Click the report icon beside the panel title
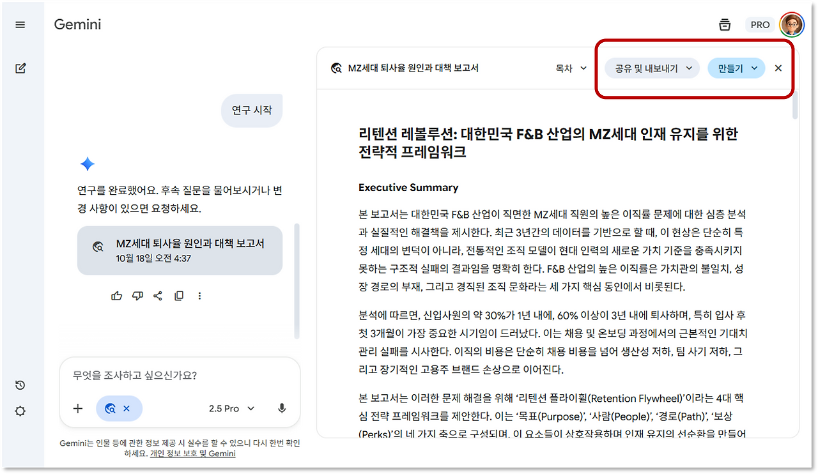 pyautogui.click(x=336, y=68)
